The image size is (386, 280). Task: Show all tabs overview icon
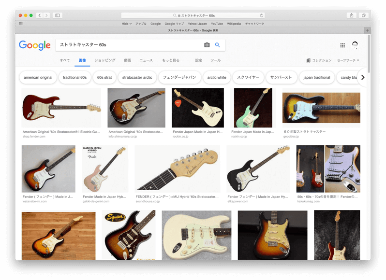pos(363,15)
